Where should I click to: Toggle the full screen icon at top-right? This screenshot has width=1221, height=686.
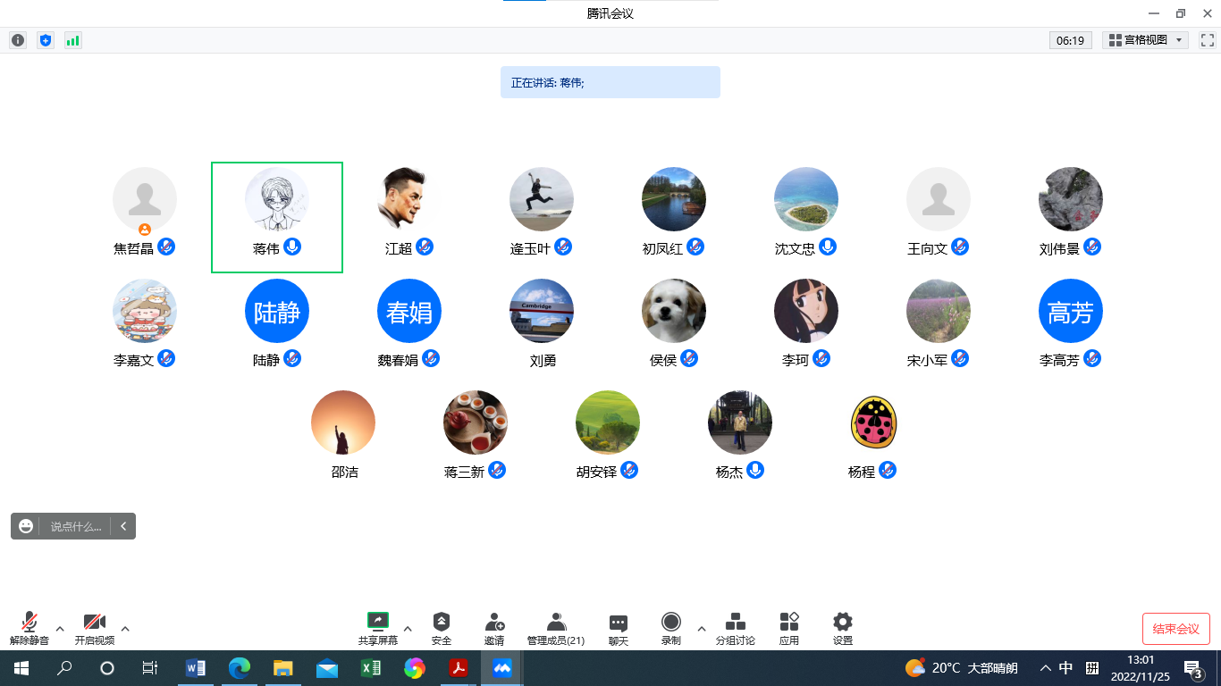pyautogui.click(x=1207, y=40)
